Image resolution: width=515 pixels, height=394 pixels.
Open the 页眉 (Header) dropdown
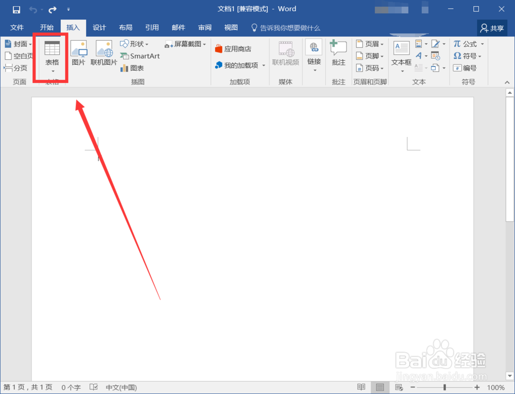[x=370, y=44]
